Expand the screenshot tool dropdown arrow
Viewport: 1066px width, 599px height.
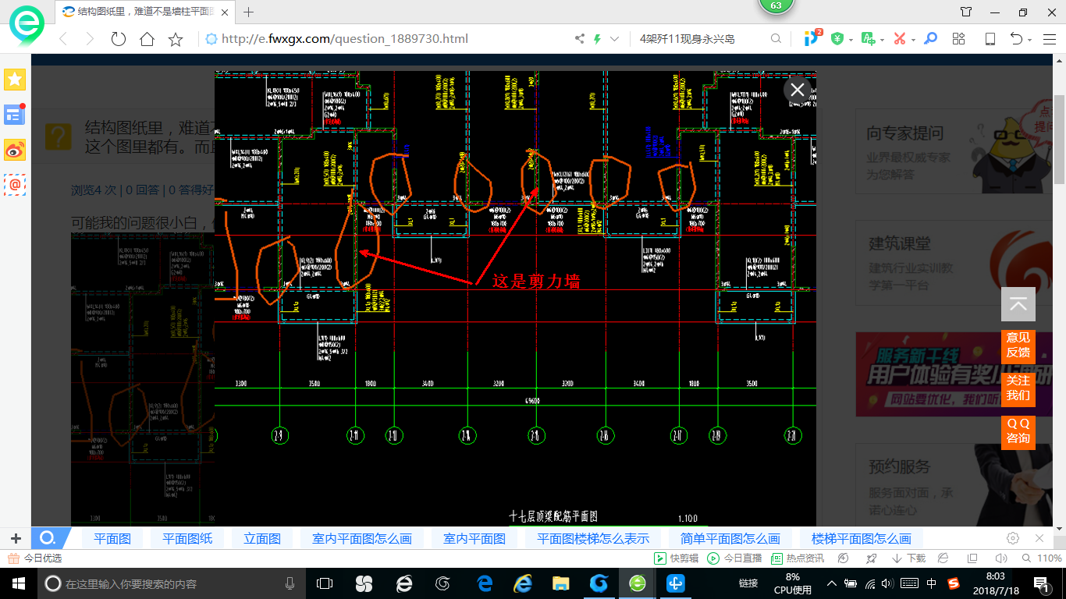coord(913,40)
